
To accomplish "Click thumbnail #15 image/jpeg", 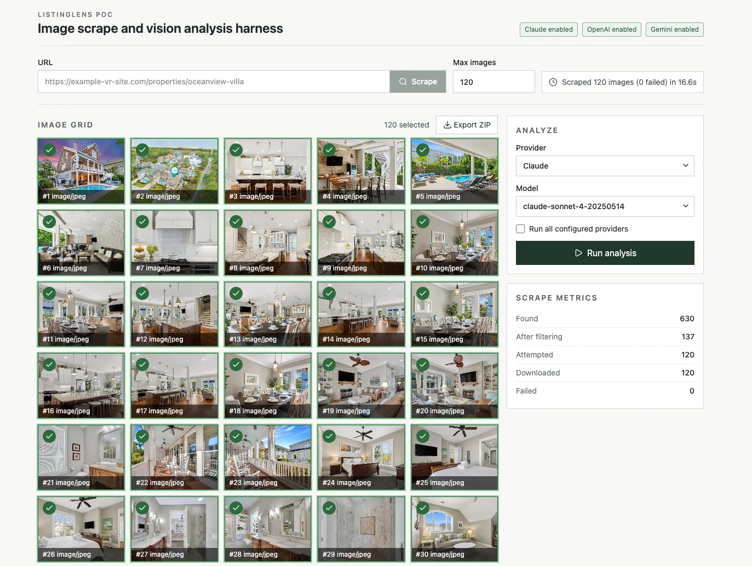I will click(x=455, y=314).
